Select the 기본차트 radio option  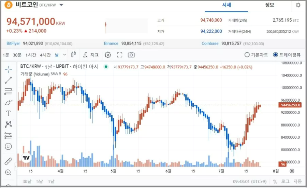click(256, 55)
